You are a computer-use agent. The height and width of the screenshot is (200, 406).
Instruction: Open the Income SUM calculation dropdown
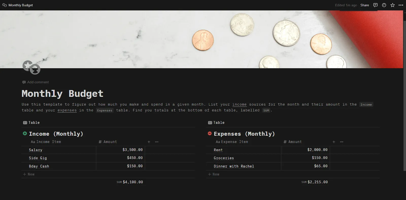tap(130, 182)
